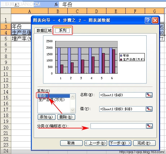The image size is (166, 154).
Task: Select row 1 header
Action: [x=6, y=18]
